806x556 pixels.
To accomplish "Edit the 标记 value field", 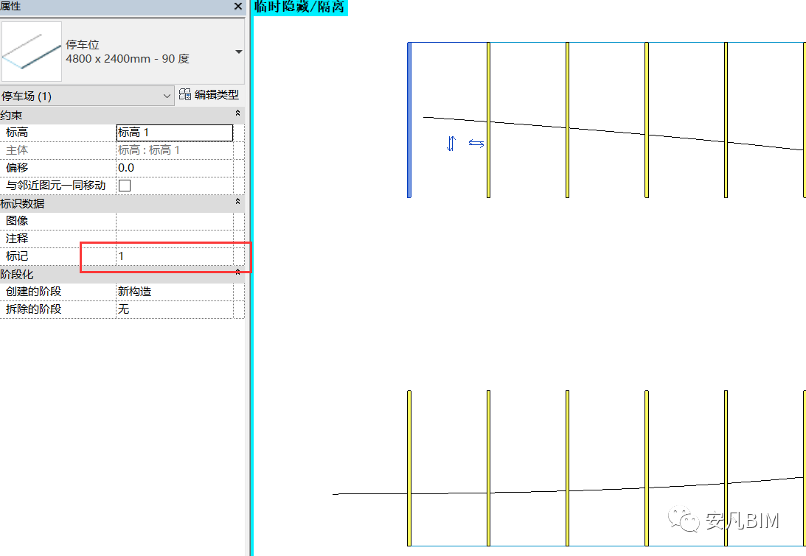I will tap(175, 256).
